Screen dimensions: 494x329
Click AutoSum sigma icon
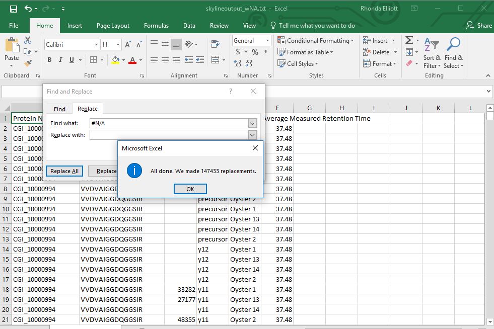tap(409, 40)
